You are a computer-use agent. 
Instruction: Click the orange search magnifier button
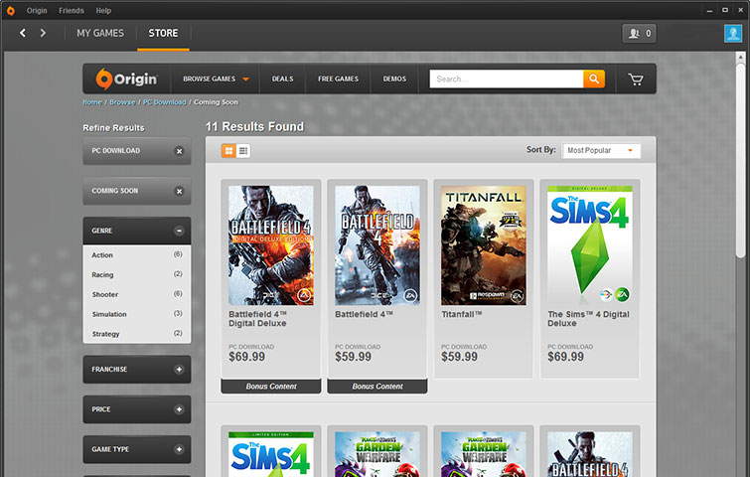(x=594, y=79)
